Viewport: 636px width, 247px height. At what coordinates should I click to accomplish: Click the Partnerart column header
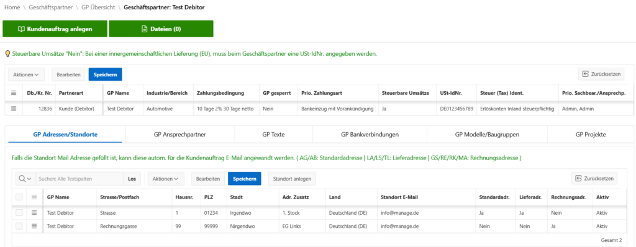click(71, 93)
